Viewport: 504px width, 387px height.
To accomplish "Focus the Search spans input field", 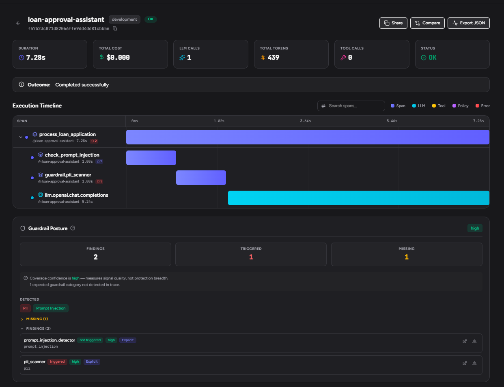I will pyautogui.click(x=351, y=106).
